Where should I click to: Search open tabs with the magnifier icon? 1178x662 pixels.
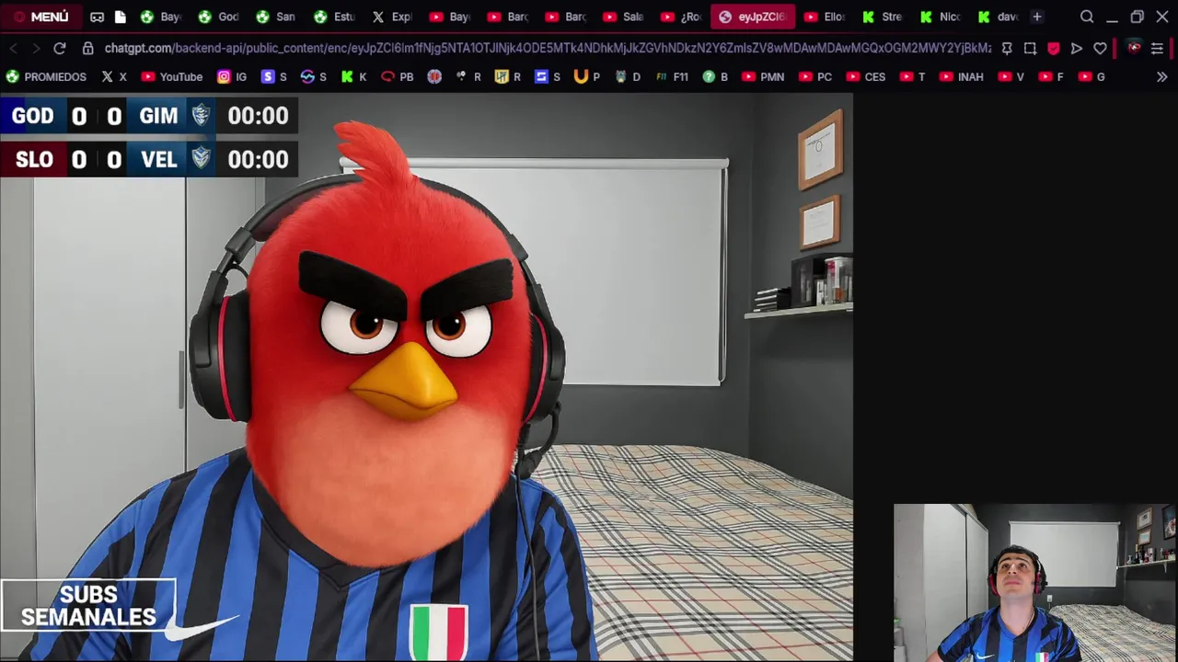1087,17
